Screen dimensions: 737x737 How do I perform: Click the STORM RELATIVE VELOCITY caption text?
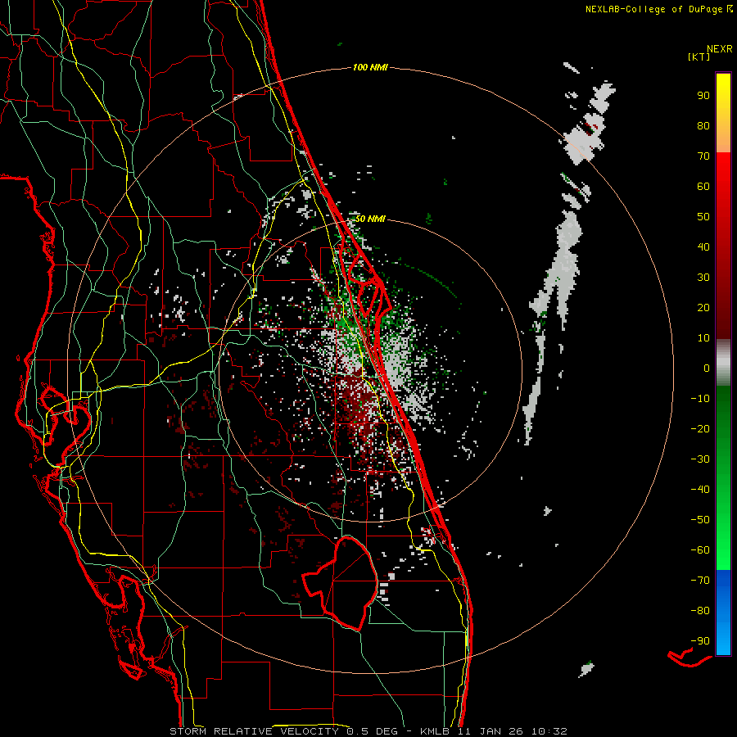tap(254, 731)
